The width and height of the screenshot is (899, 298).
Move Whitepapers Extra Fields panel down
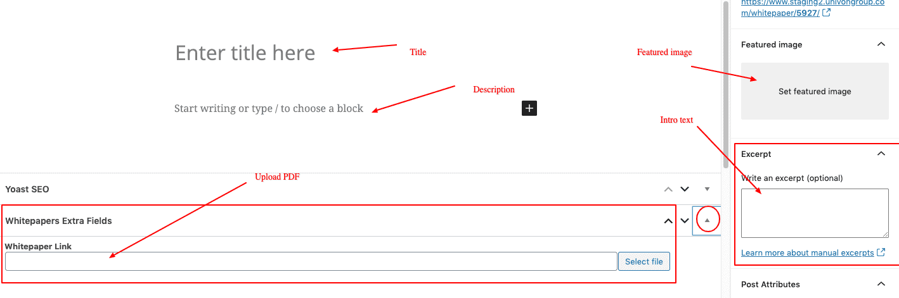point(685,221)
